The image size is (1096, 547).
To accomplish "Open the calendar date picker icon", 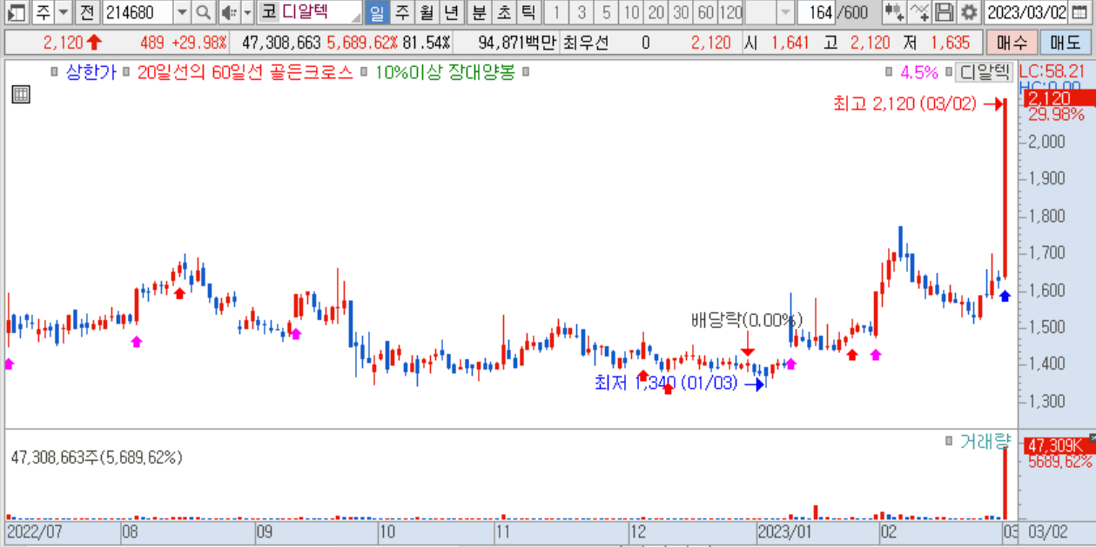I will click(1080, 12).
